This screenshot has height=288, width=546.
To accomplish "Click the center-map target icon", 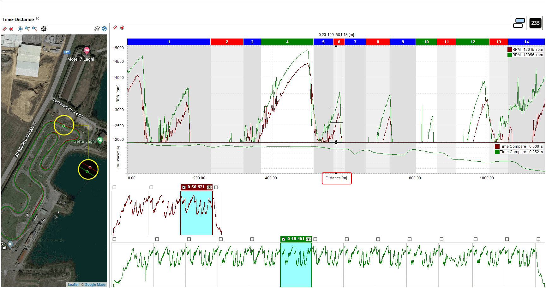I will click(x=20, y=29).
